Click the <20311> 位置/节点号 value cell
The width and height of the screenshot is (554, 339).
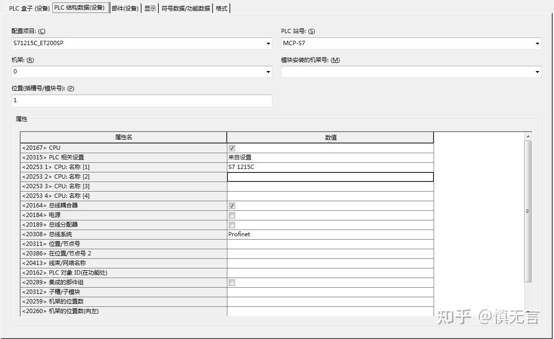click(330, 244)
